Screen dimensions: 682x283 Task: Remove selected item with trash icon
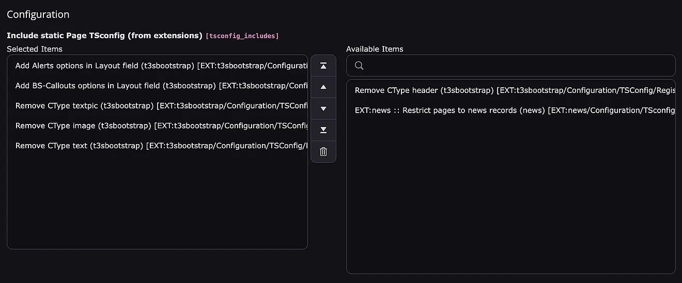coord(323,152)
